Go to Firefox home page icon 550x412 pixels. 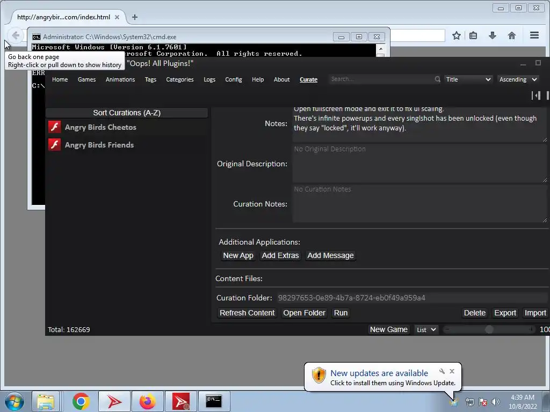click(512, 35)
